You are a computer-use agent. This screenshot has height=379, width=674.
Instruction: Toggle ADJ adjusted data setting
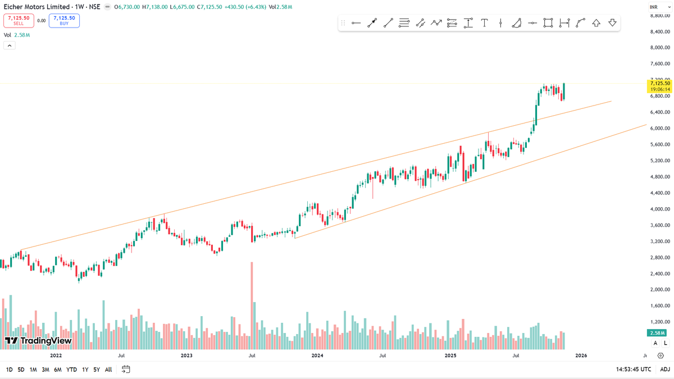pyautogui.click(x=664, y=369)
